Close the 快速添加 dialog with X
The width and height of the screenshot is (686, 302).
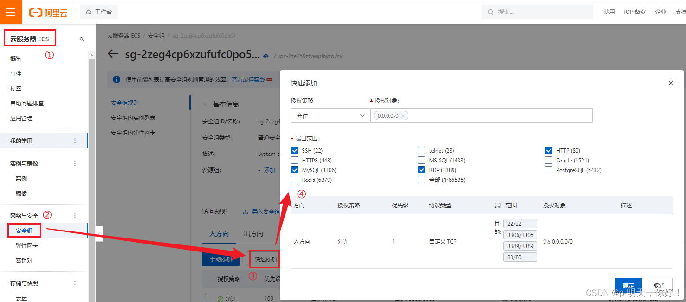click(670, 83)
